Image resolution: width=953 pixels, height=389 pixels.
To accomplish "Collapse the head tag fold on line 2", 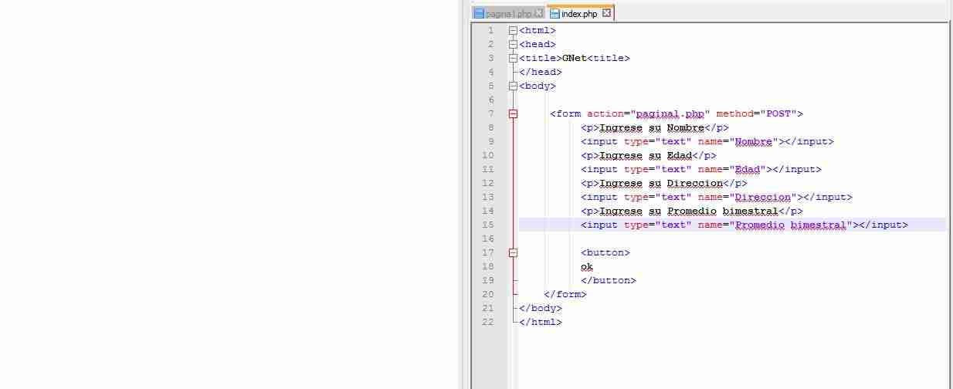I will coord(513,45).
